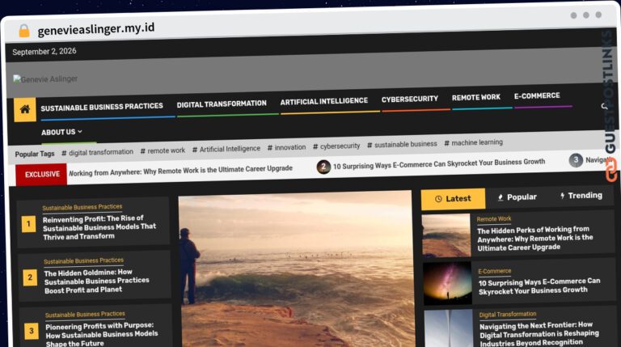Click the large beach sunset featured image
Screen dimensions: 621x347
296,269
